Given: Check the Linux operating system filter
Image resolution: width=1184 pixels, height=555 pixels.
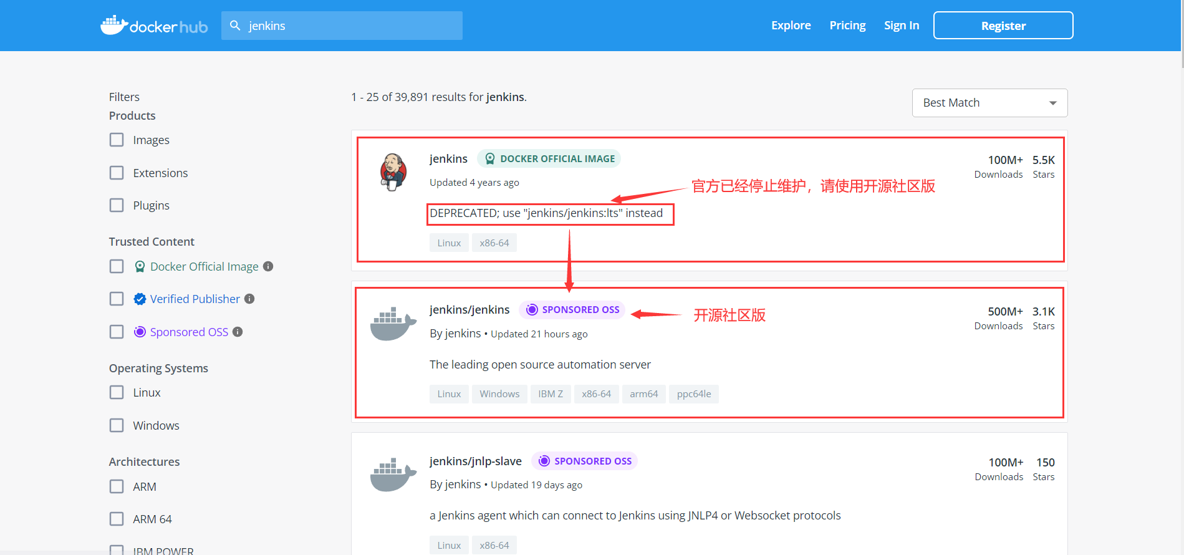Looking at the screenshot, I should coord(117,392).
